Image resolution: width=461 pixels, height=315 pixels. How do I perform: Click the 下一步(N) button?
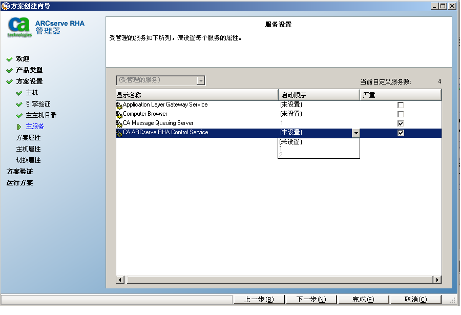pyautogui.click(x=311, y=300)
